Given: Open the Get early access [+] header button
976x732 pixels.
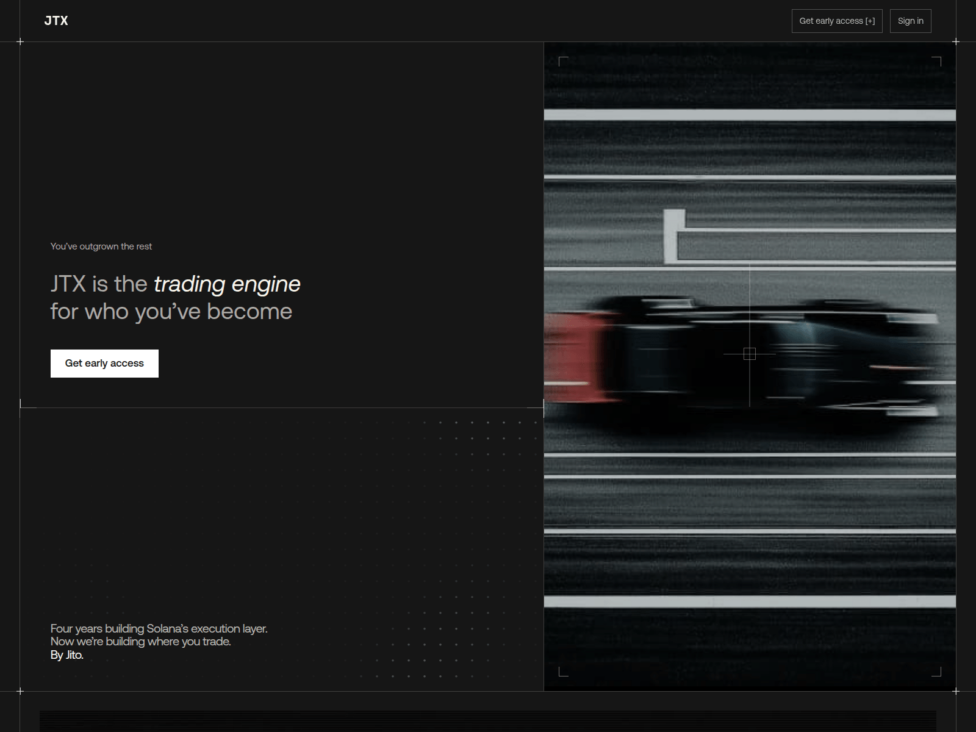Looking at the screenshot, I should pos(837,21).
